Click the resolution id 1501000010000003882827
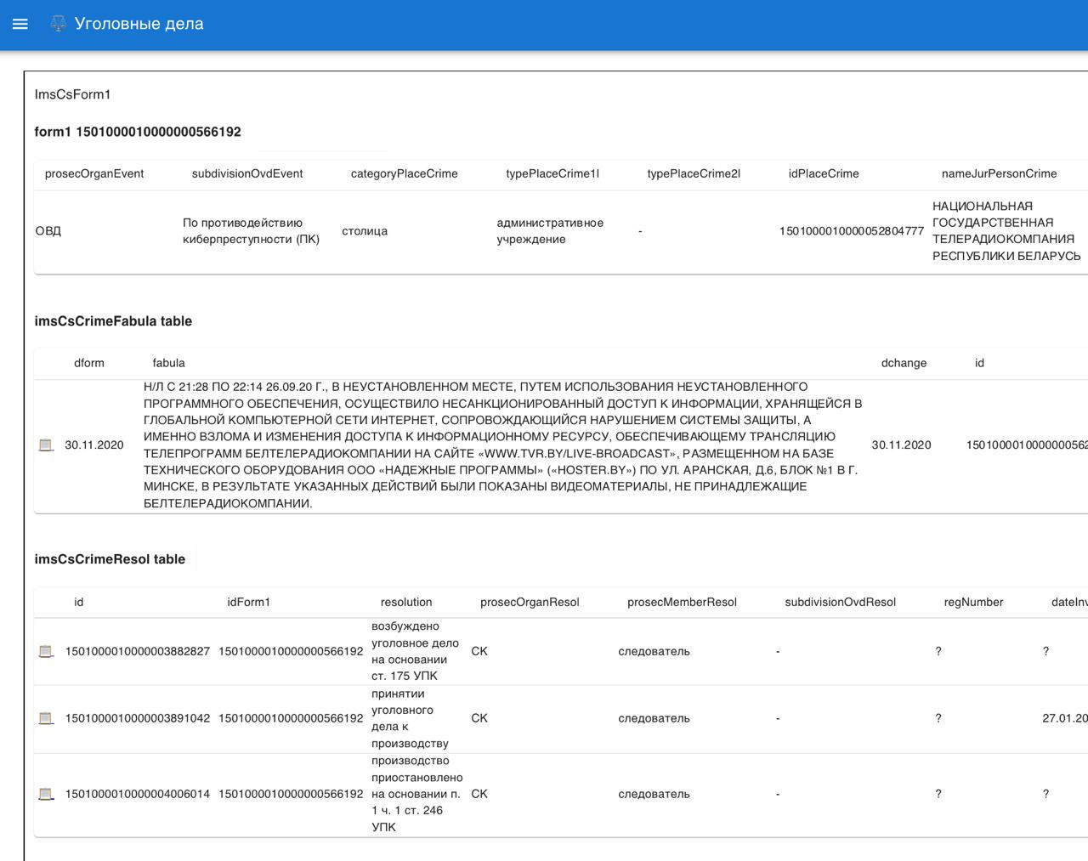Image resolution: width=1088 pixels, height=861 pixels. (x=138, y=652)
